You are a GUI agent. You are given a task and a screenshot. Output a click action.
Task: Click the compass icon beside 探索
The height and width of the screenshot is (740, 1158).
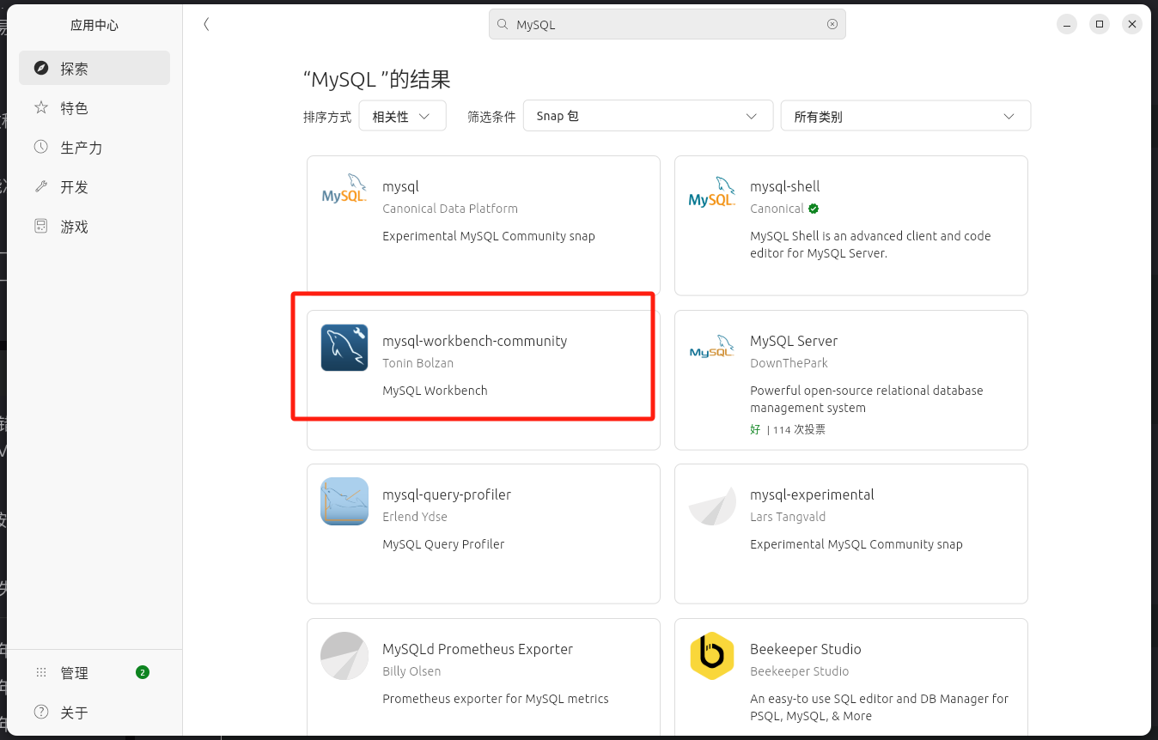pos(41,68)
